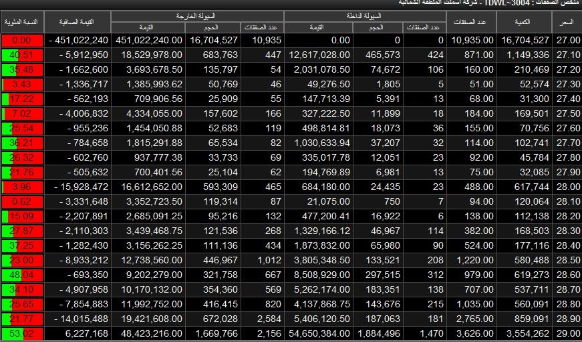Image resolution: width=582 pixels, height=342 pixels.
Task: Click trades count 3,626.00
Action: 471,333
